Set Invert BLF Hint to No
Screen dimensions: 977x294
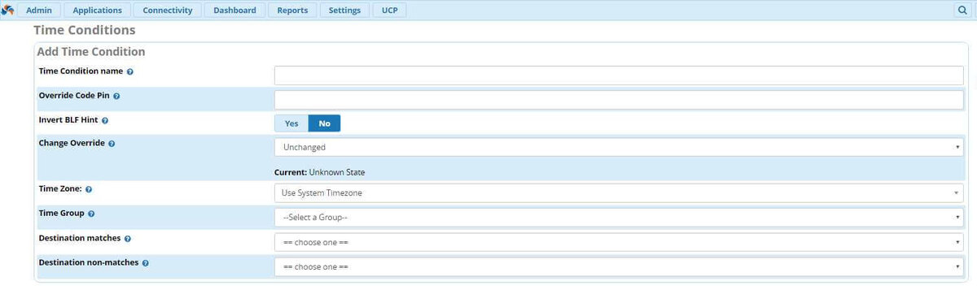click(324, 123)
